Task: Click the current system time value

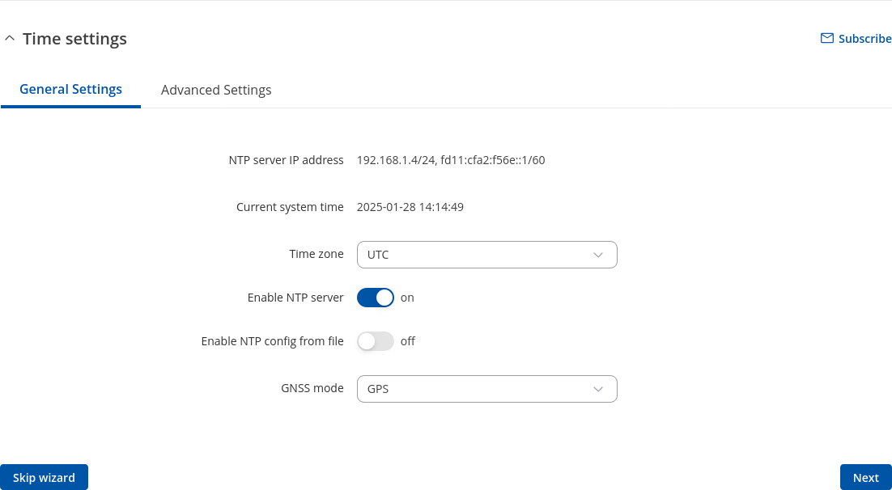Action: click(410, 207)
